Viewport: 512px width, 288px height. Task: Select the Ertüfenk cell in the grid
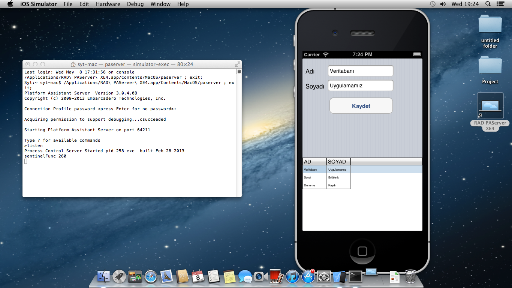pyautogui.click(x=338, y=177)
